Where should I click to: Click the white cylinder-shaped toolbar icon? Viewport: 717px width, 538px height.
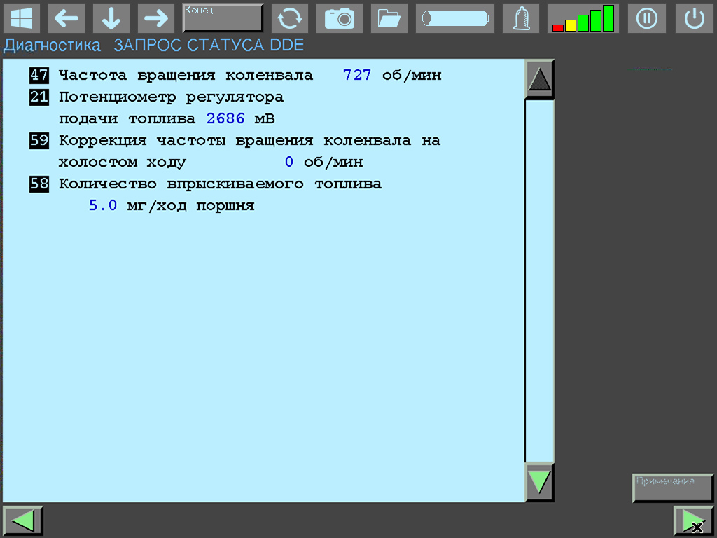point(454,18)
